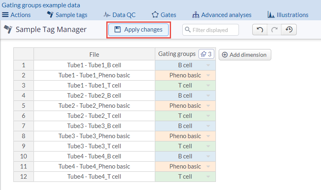
Task: Open the Gates menu
Action: 164,15
